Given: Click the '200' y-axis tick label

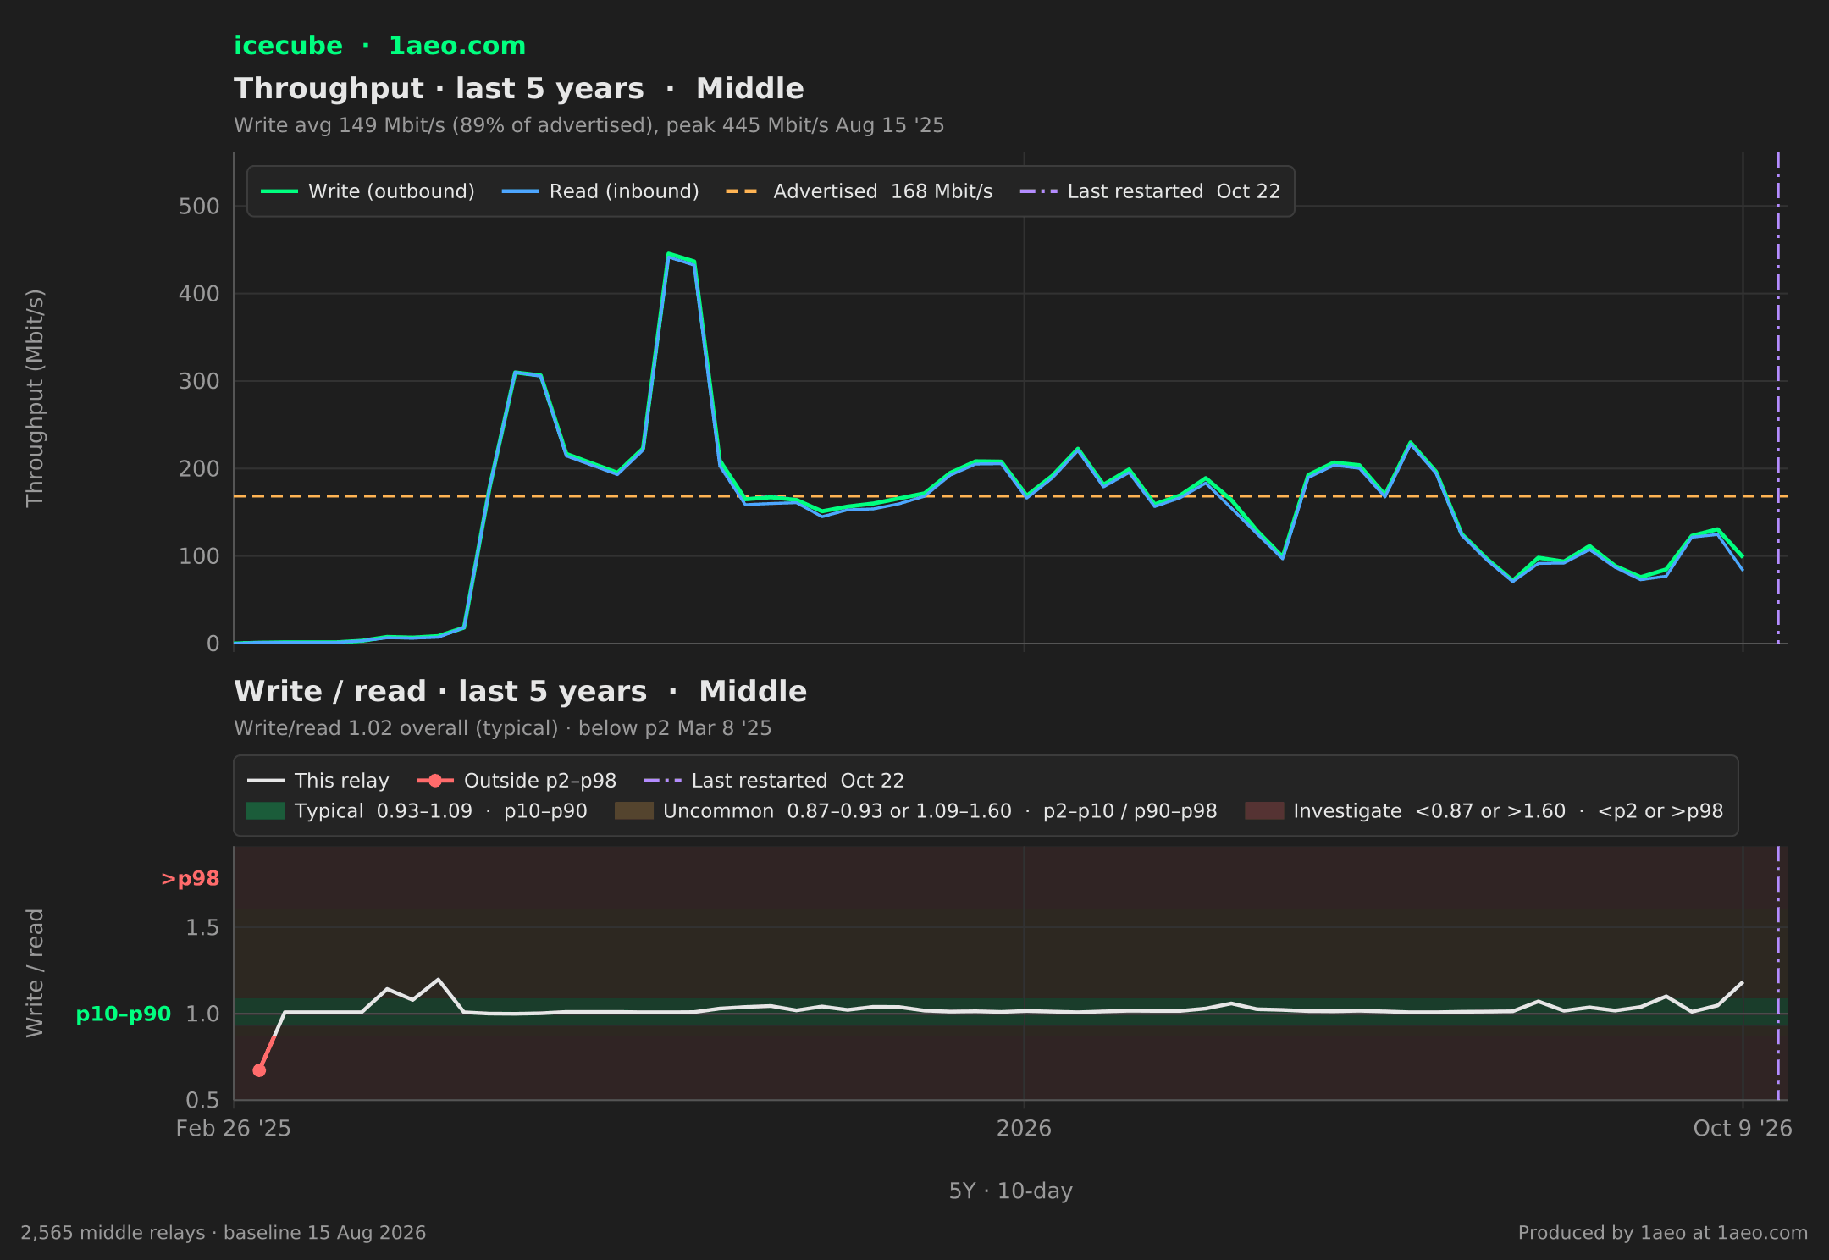Looking at the screenshot, I should point(199,468).
